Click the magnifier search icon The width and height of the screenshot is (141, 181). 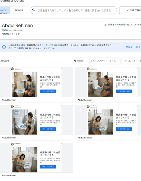tap(34, 10)
